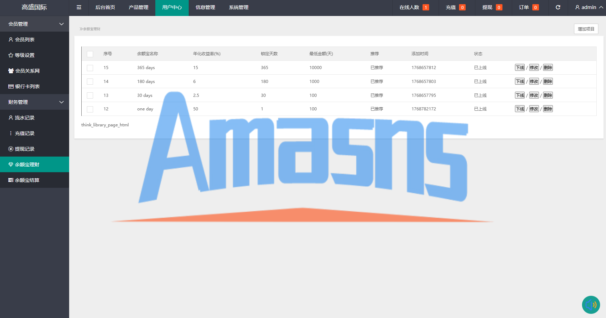606x318 pixels.
Task: Check the row 14 checkbox
Action: click(x=90, y=82)
